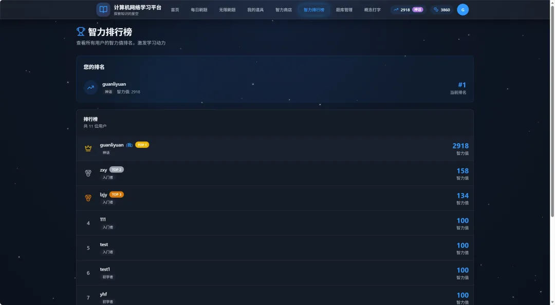Click the 2918 score in leaderboard row

pyautogui.click(x=460, y=146)
